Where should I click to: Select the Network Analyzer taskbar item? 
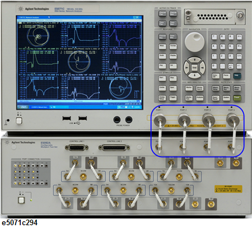point(39,107)
